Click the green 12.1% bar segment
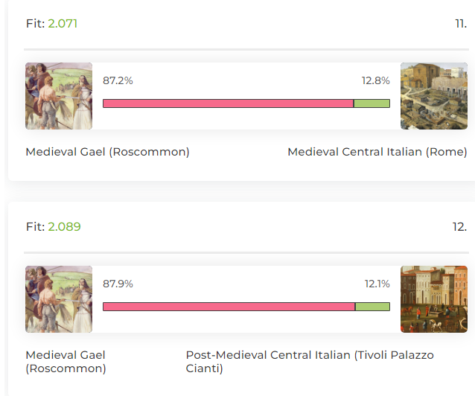Image resolution: width=475 pixels, height=396 pixels. tap(372, 307)
